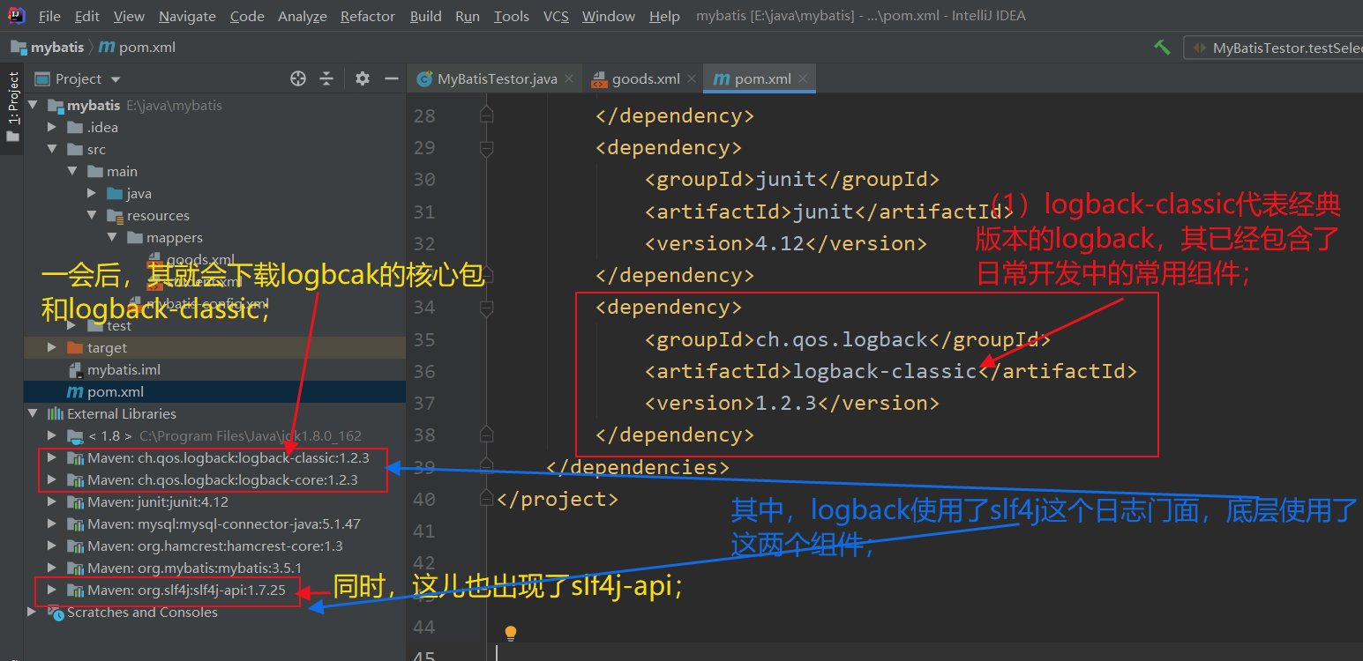The image size is (1363, 661).
Task: Open the VCS menu
Action: pos(556,16)
